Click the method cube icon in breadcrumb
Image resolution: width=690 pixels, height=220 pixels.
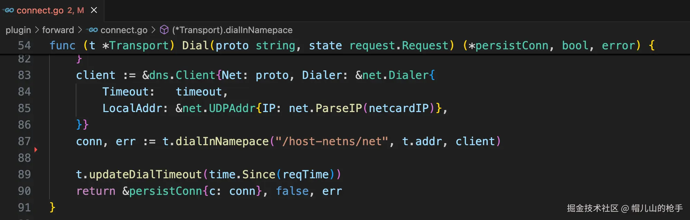point(164,30)
